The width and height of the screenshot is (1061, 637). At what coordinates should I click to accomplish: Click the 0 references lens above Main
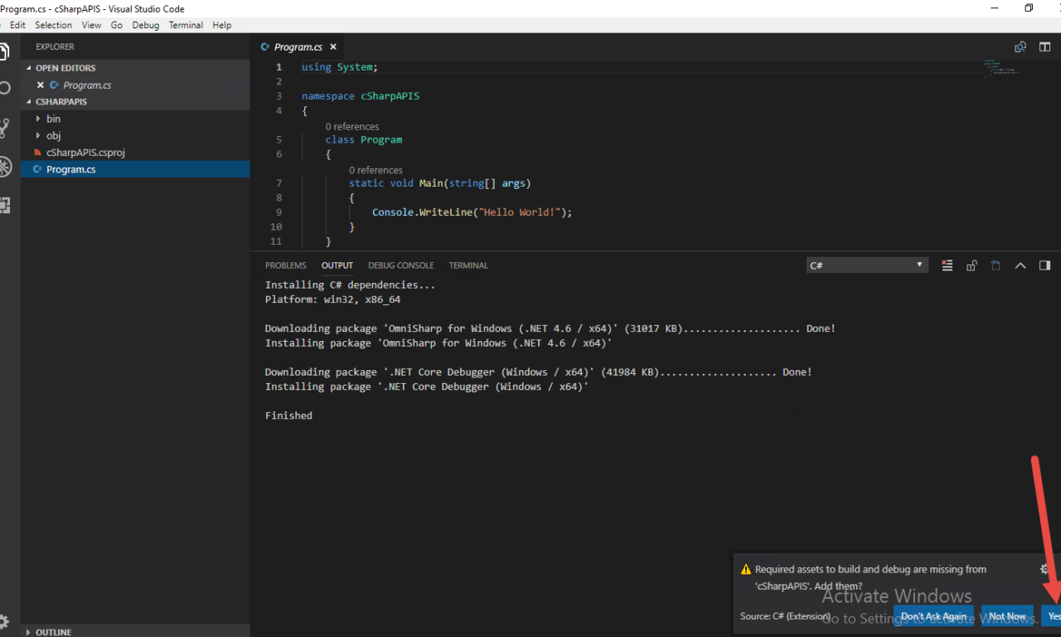point(375,170)
